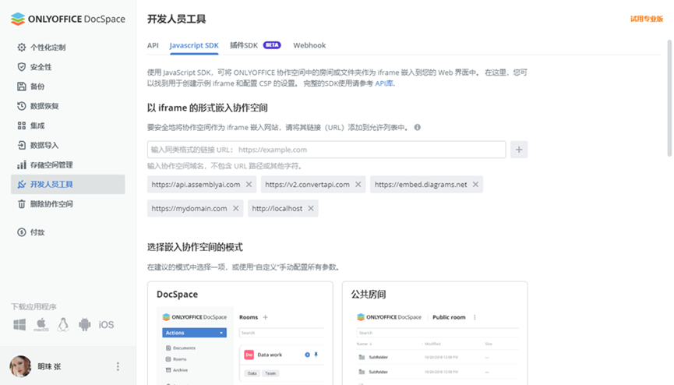Screen dimensions: 674x385
Task: Open 个性化定制 settings gear icon
Action: [x=22, y=48]
